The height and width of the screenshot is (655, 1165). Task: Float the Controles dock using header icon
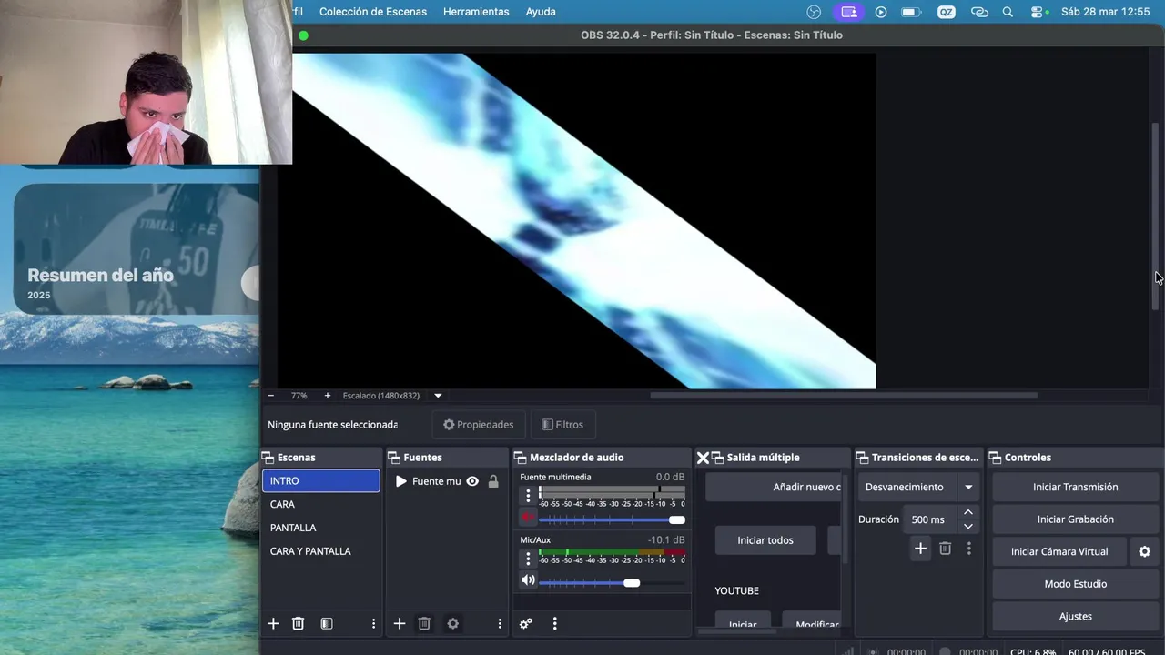(995, 458)
